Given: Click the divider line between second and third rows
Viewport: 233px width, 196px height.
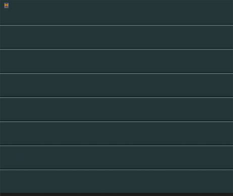Looking at the screenshot, I should click(x=116, y=49).
